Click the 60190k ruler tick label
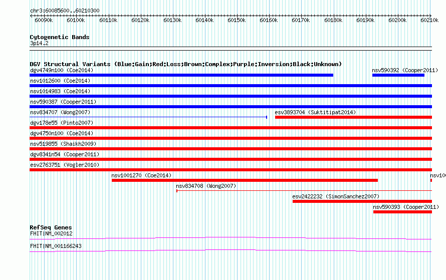The height and width of the screenshot is (280, 446). (365, 20)
